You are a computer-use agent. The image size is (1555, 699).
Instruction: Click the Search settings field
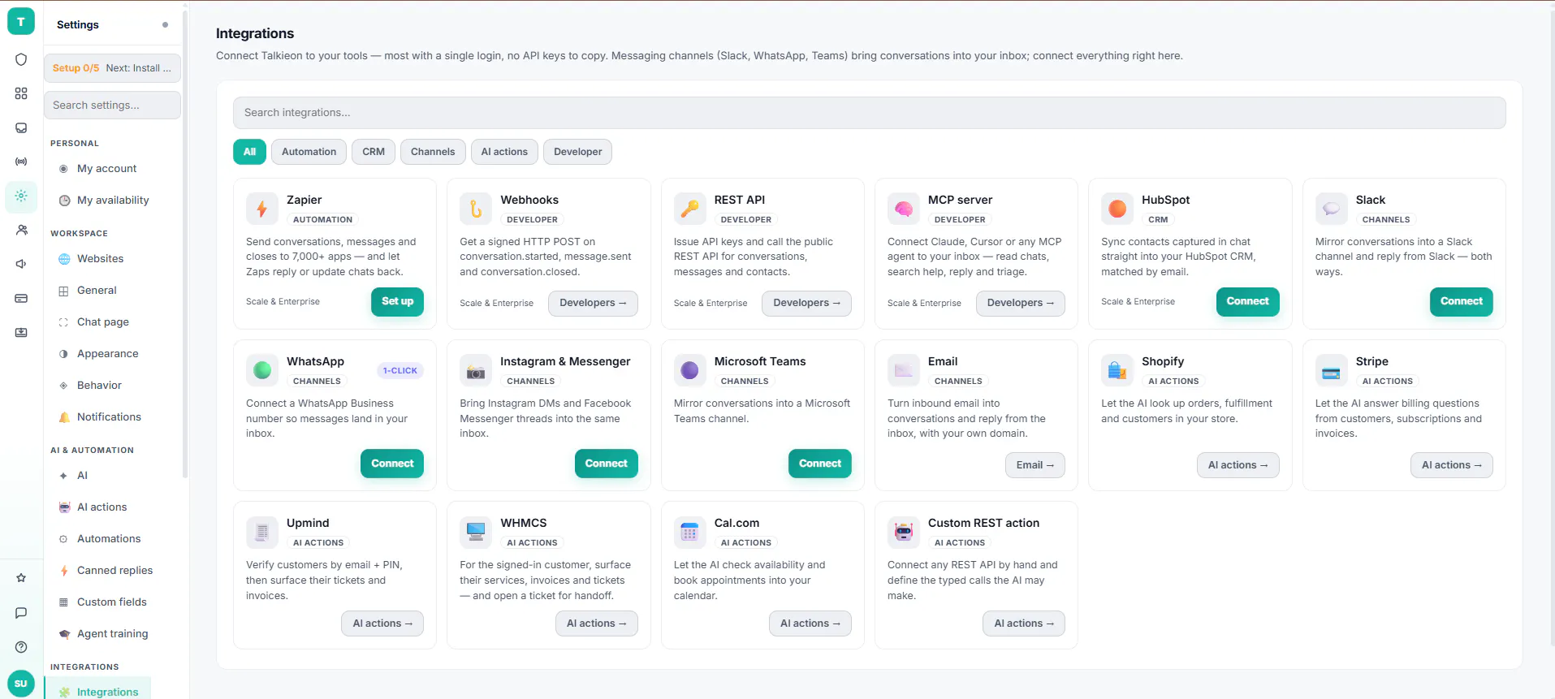[112, 105]
